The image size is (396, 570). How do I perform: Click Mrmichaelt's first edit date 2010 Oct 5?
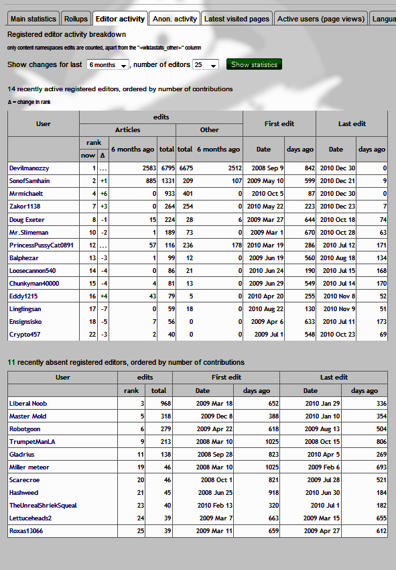(x=267, y=194)
